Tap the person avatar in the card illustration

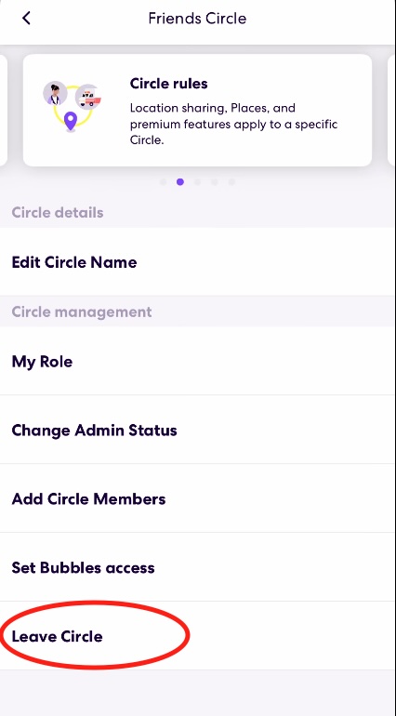click(55, 94)
